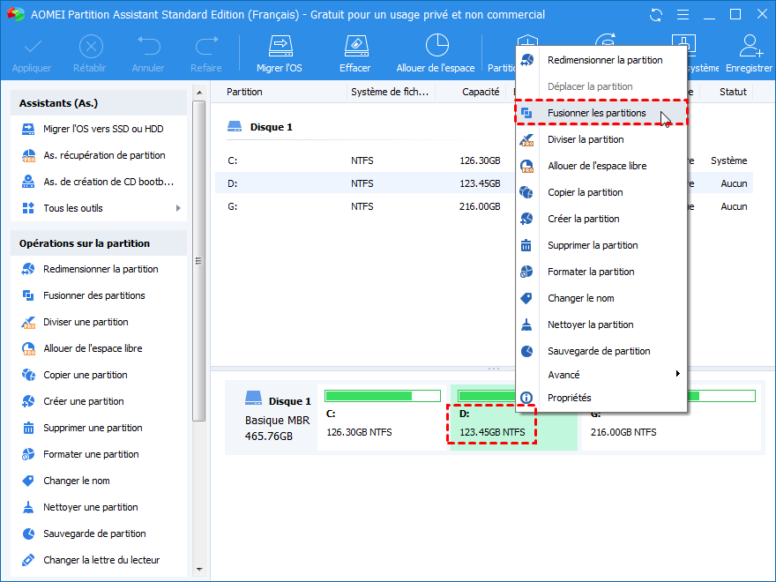The image size is (776, 582).
Task: Click the Rétablir toolbar icon
Action: pyautogui.click(x=91, y=47)
